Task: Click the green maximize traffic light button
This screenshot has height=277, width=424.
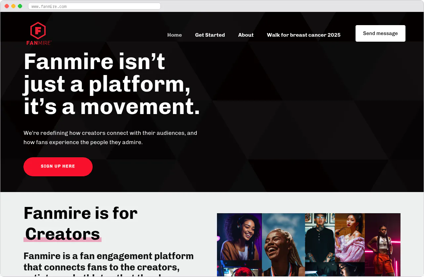Action: coord(20,6)
